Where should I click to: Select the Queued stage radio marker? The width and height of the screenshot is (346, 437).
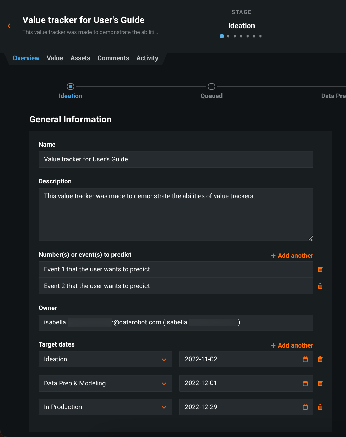click(x=212, y=86)
